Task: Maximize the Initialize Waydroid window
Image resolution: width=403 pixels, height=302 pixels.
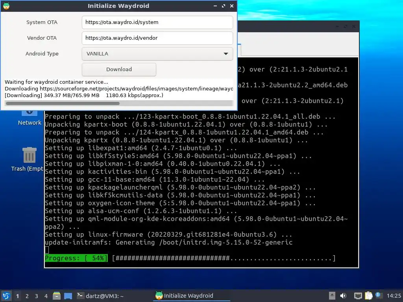Action: point(224,6)
